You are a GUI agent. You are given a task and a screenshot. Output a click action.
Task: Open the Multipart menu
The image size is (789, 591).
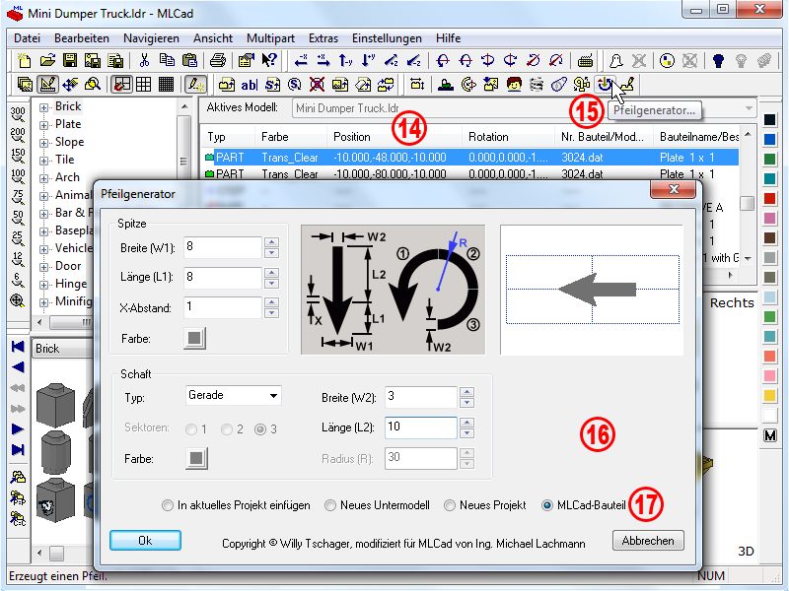pos(270,38)
